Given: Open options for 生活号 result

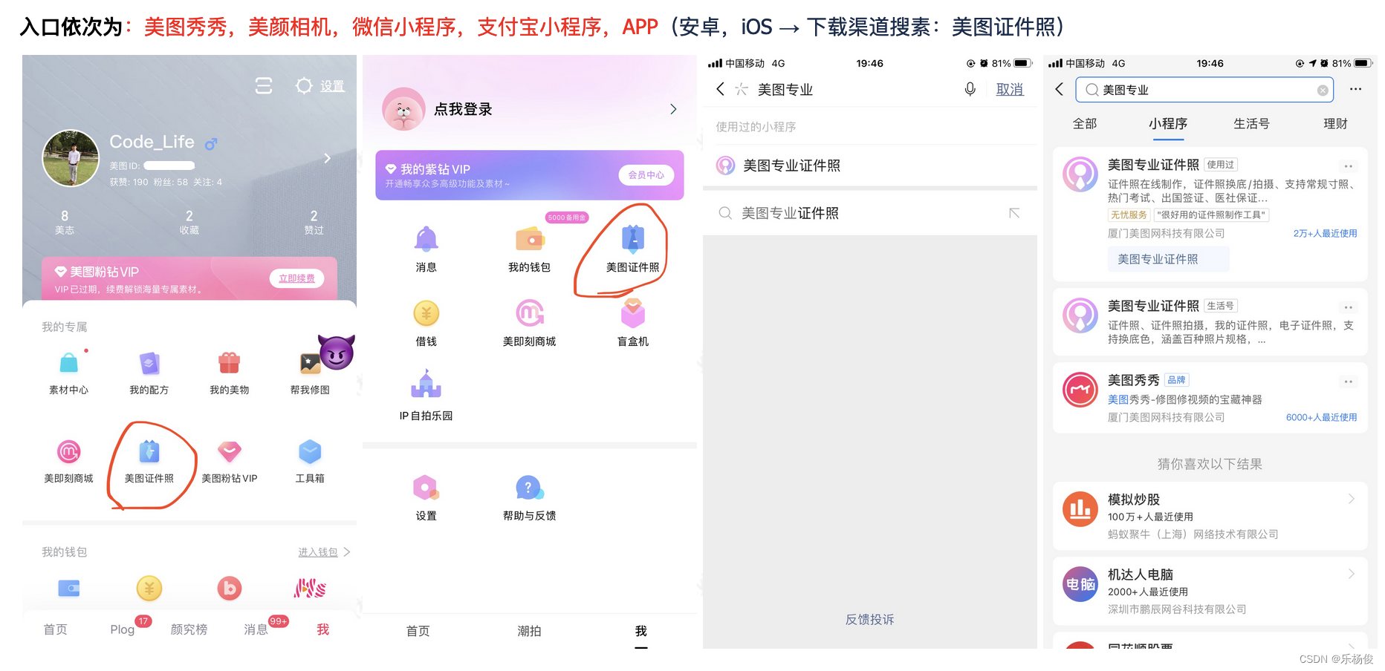Looking at the screenshot, I should point(1349,307).
